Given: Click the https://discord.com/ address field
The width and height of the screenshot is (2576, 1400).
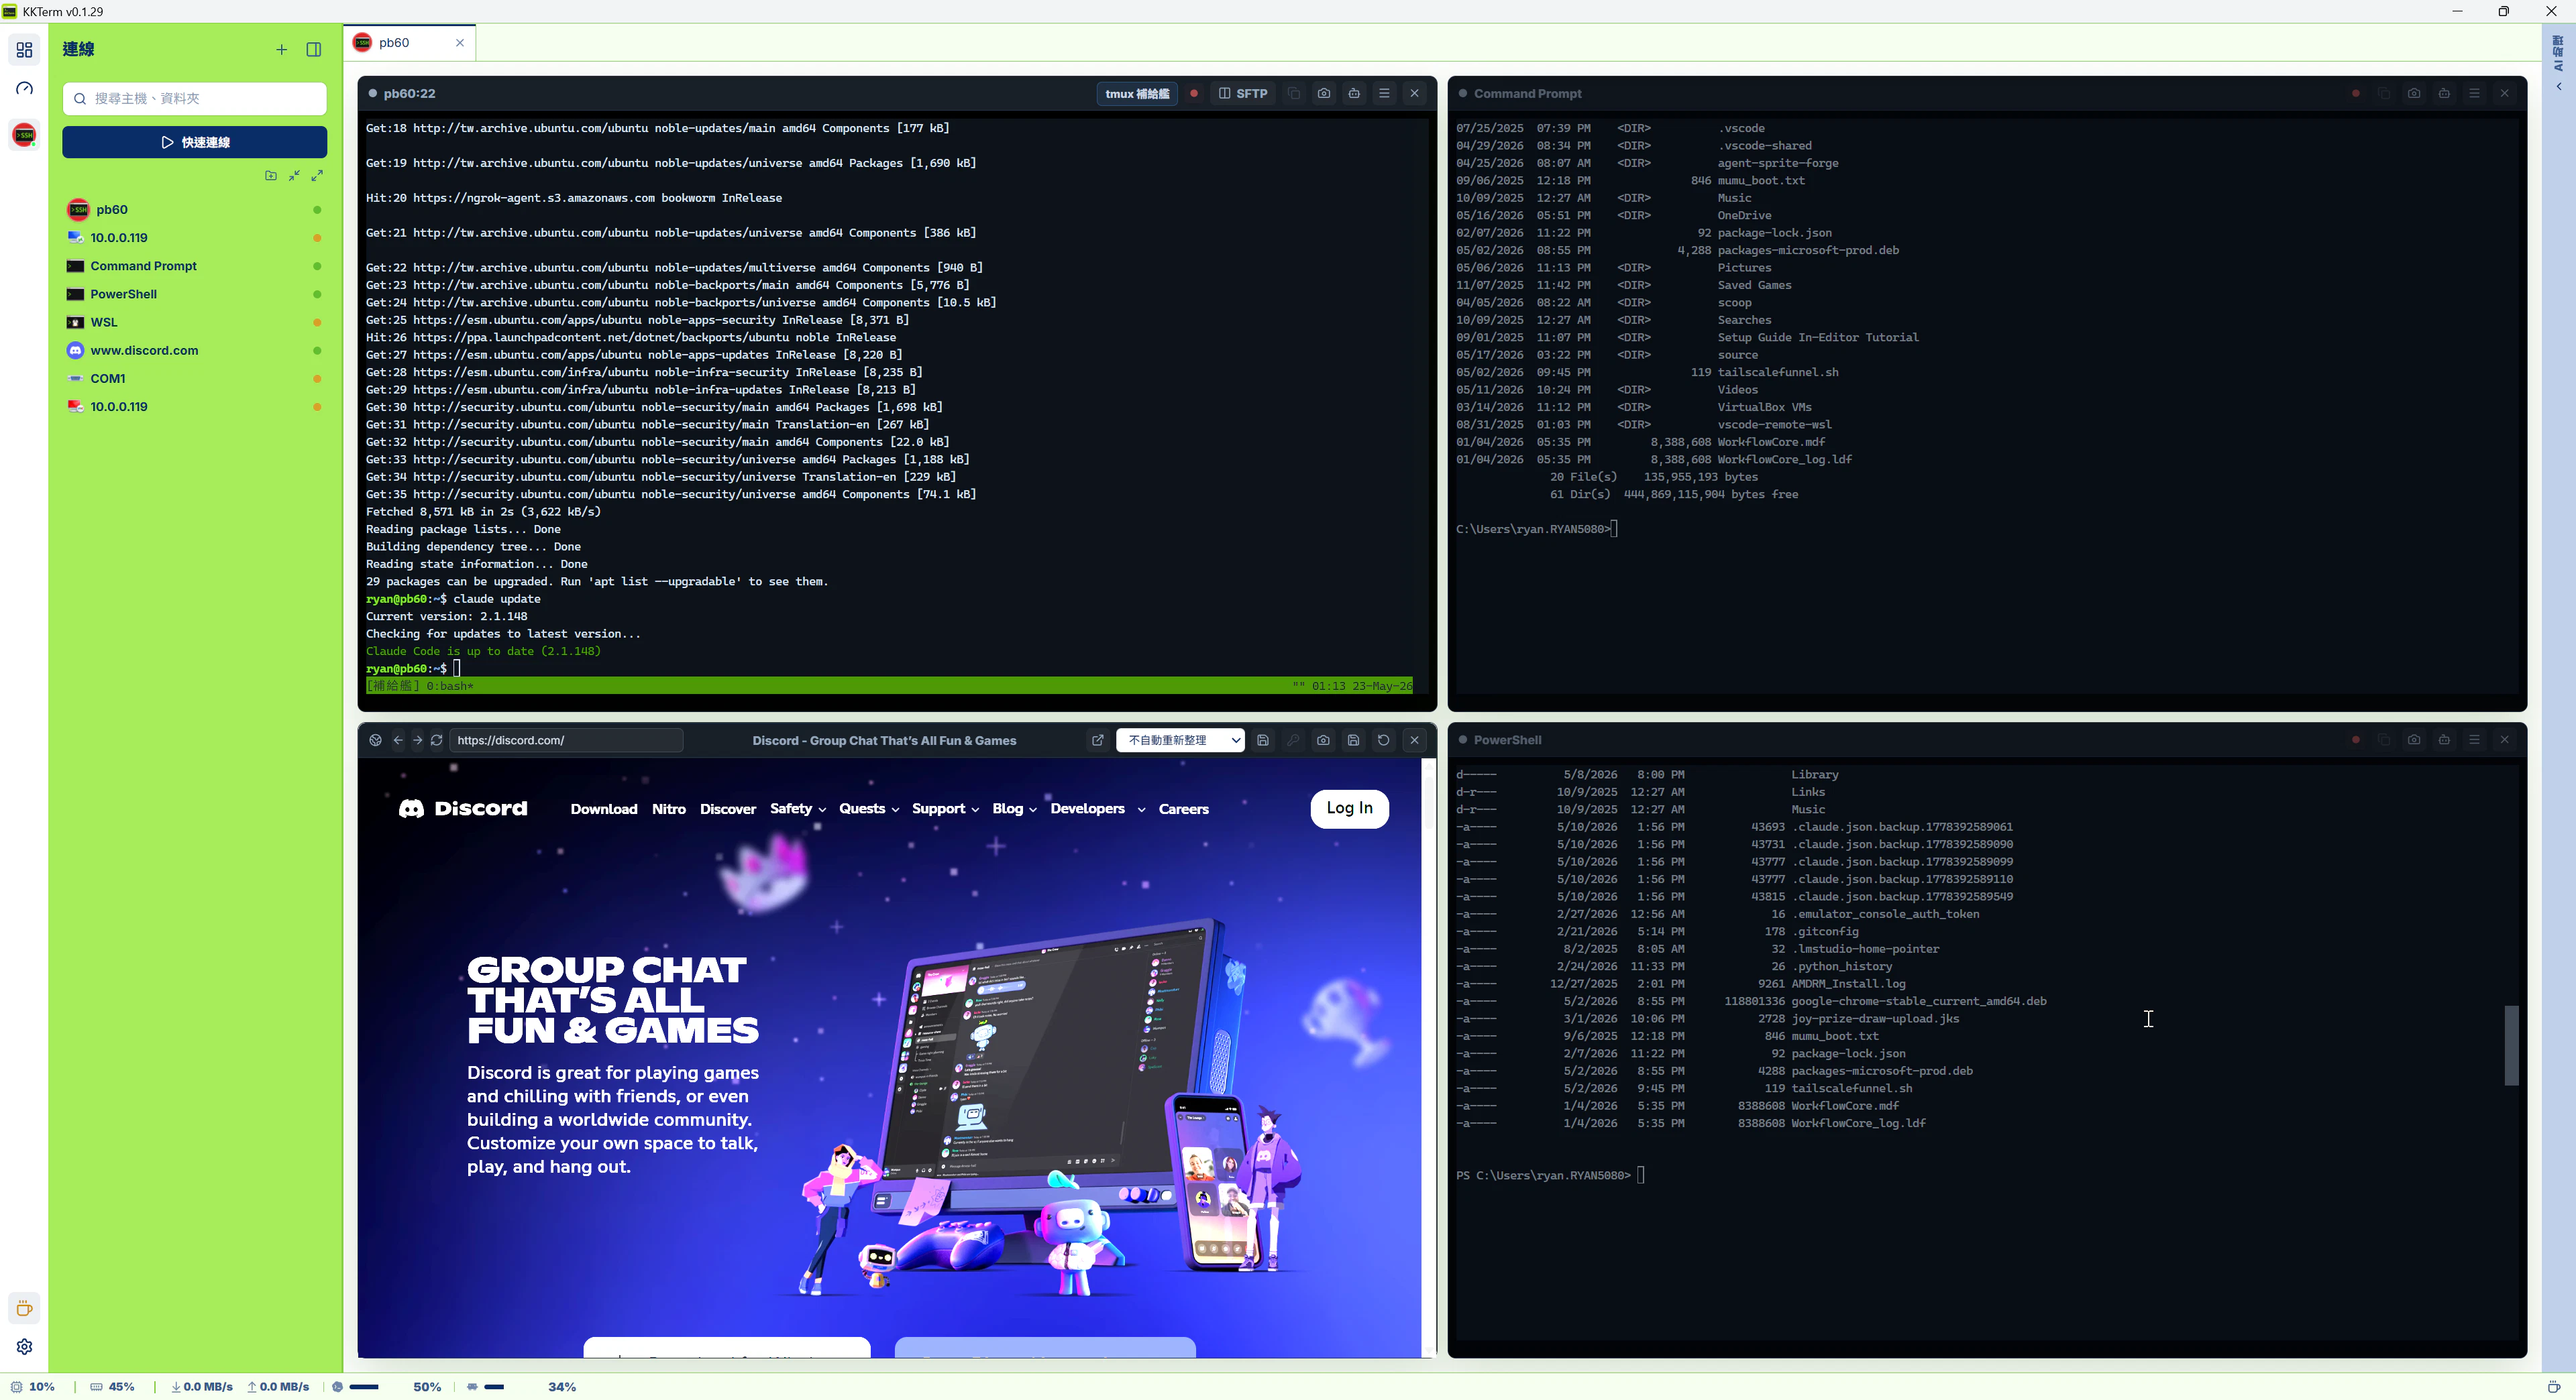Looking at the screenshot, I should coord(566,740).
